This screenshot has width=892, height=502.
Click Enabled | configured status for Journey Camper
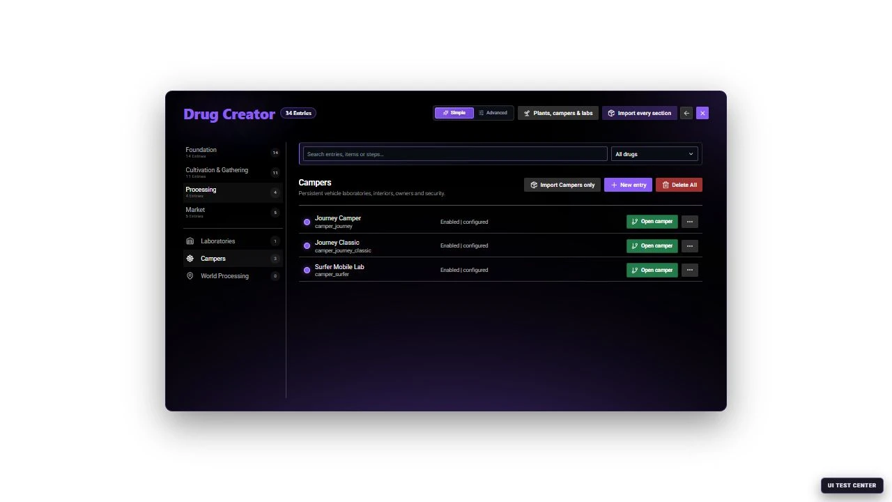tap(464, 222)
